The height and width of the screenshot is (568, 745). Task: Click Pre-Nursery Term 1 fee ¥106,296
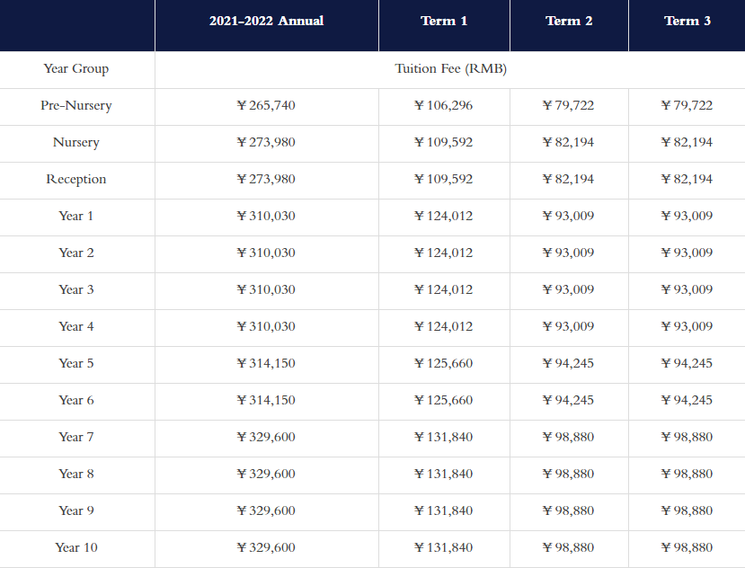click(444, 105)
